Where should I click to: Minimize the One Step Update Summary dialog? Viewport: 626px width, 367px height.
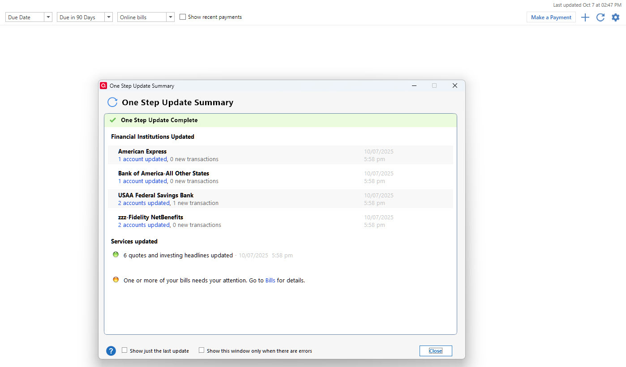tap(414, 85)
